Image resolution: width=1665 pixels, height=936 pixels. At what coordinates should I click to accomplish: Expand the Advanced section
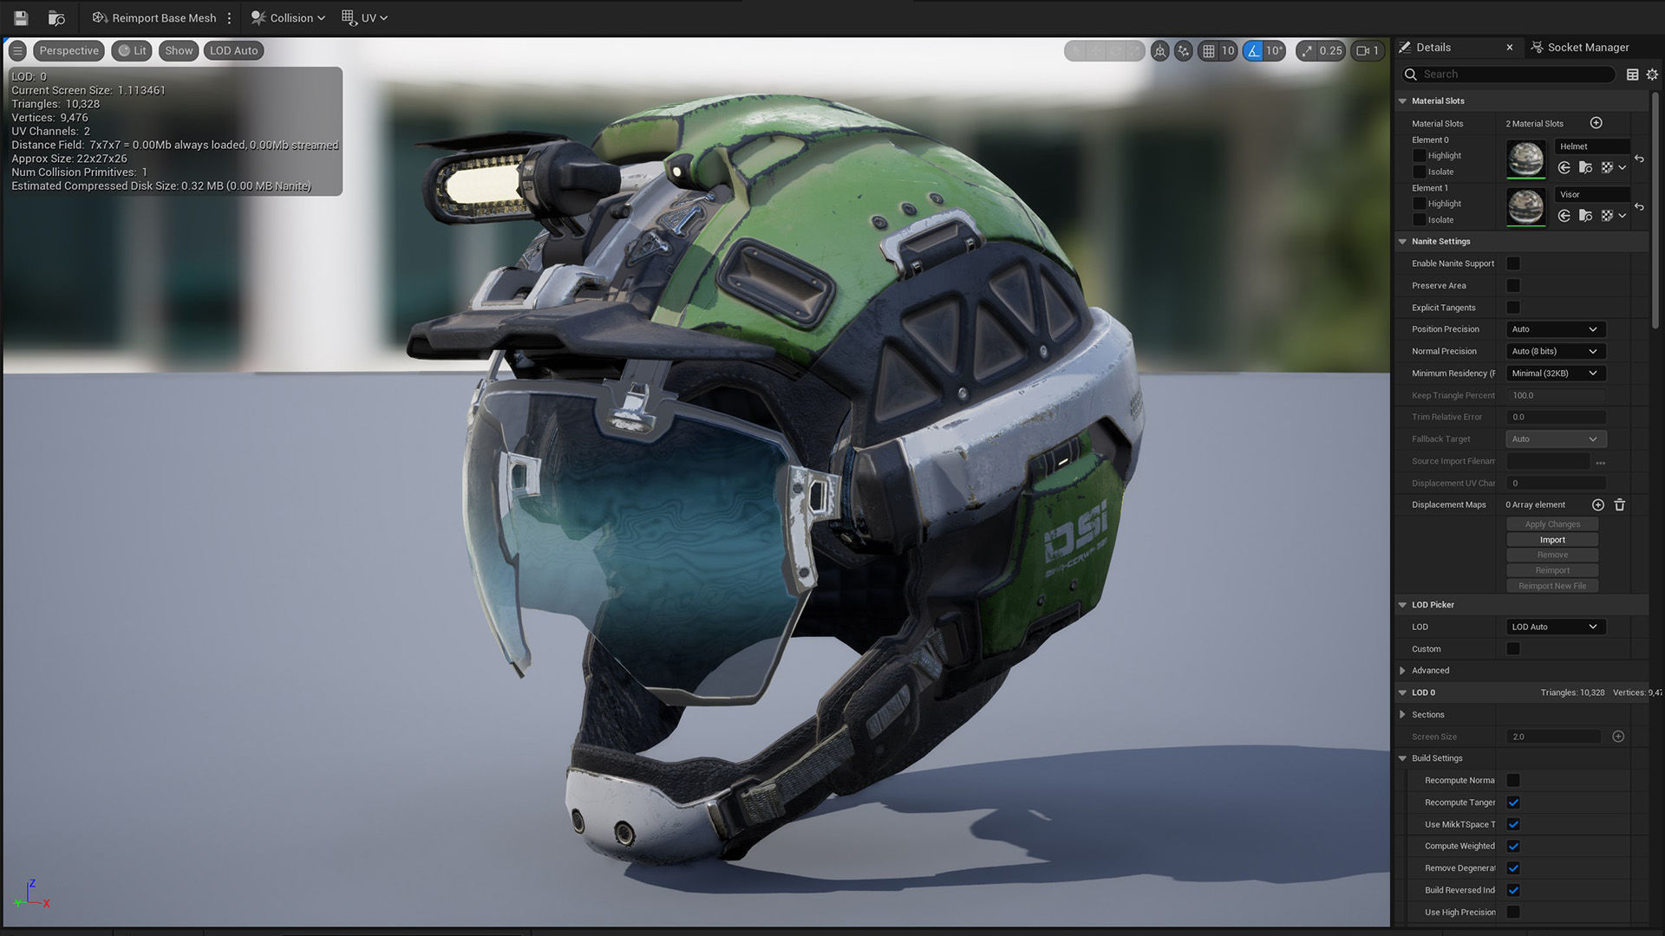click(x=1402, y=671)
